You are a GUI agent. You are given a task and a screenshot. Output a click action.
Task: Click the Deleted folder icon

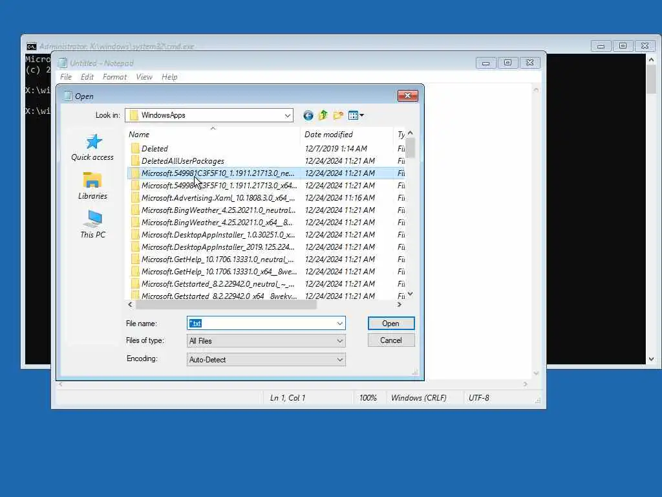135,148
